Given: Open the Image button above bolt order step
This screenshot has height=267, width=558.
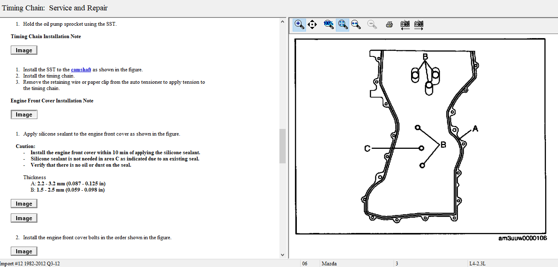Looking at the screenshot, I should point(24,218).
